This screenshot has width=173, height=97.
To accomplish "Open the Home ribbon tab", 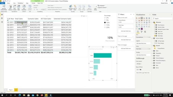I will coord(8,3).
